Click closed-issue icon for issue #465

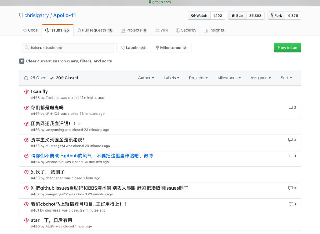[x=26, y=140]
